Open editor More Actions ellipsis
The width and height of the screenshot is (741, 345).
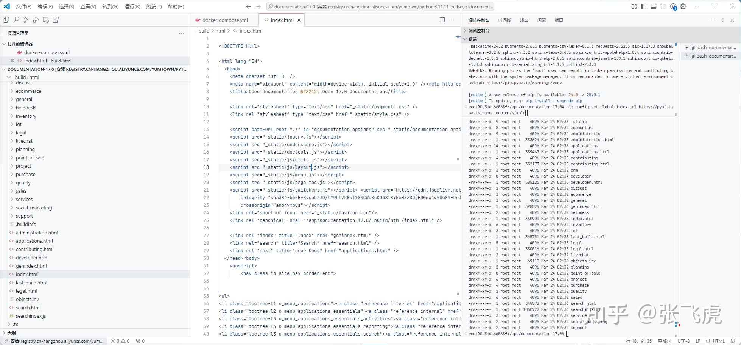pos(452,20)
